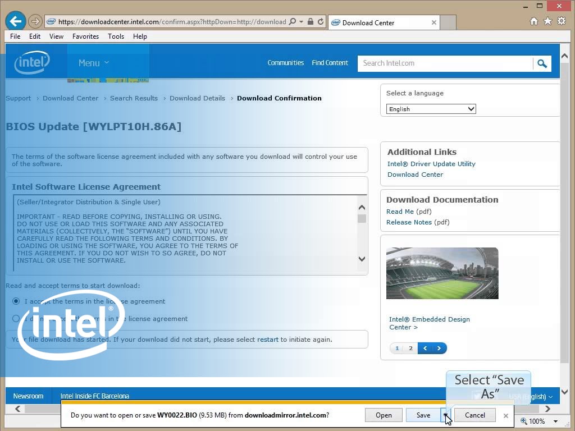The image size is (575, 431).
Task: Click the refresh icon in address bar
Action: pos(321,22)
